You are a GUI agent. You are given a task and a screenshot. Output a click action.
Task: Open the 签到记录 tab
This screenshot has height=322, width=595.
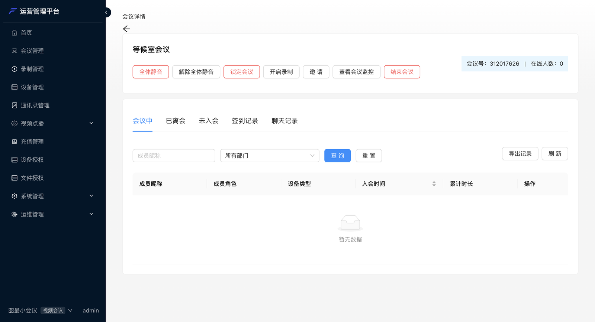click(245, 121)
